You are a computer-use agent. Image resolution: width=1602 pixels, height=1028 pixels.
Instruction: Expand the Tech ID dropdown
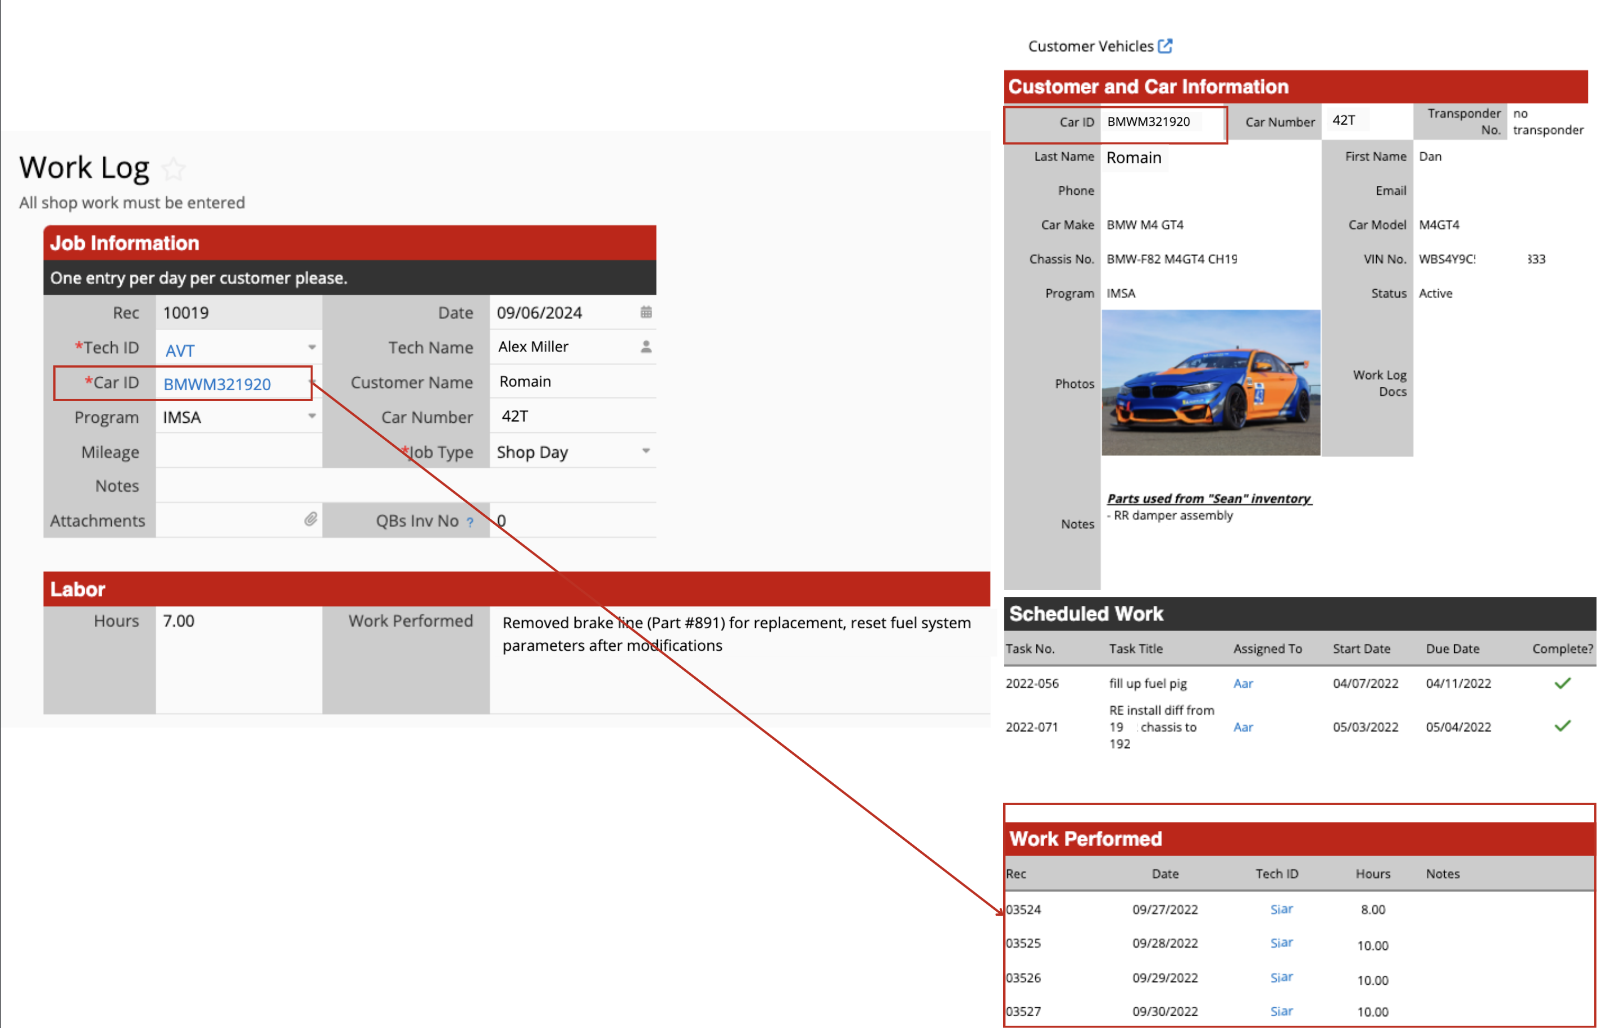coord(312,347)
